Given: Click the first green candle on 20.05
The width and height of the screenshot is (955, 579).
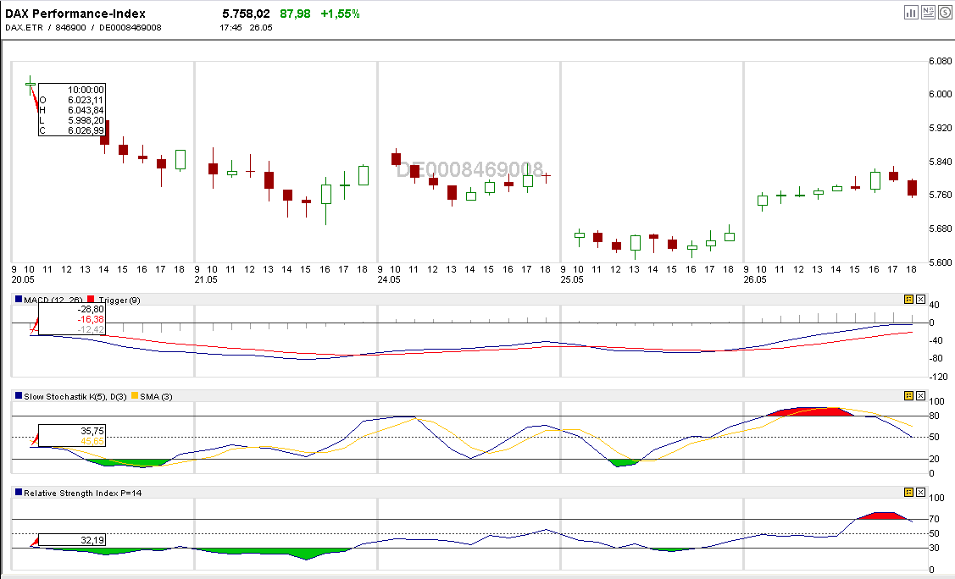Looking at the screenshot, I should (30, 85).
